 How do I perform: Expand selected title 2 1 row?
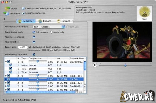[6, 79]
